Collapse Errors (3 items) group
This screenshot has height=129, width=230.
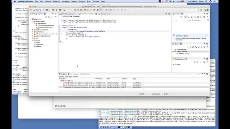tap(60, 81)
